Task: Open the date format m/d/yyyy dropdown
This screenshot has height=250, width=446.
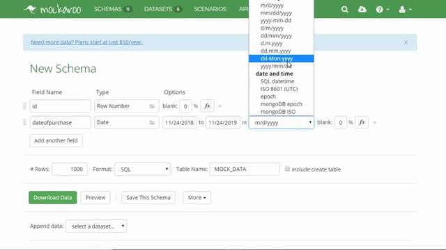Action: tap(282, 122)
